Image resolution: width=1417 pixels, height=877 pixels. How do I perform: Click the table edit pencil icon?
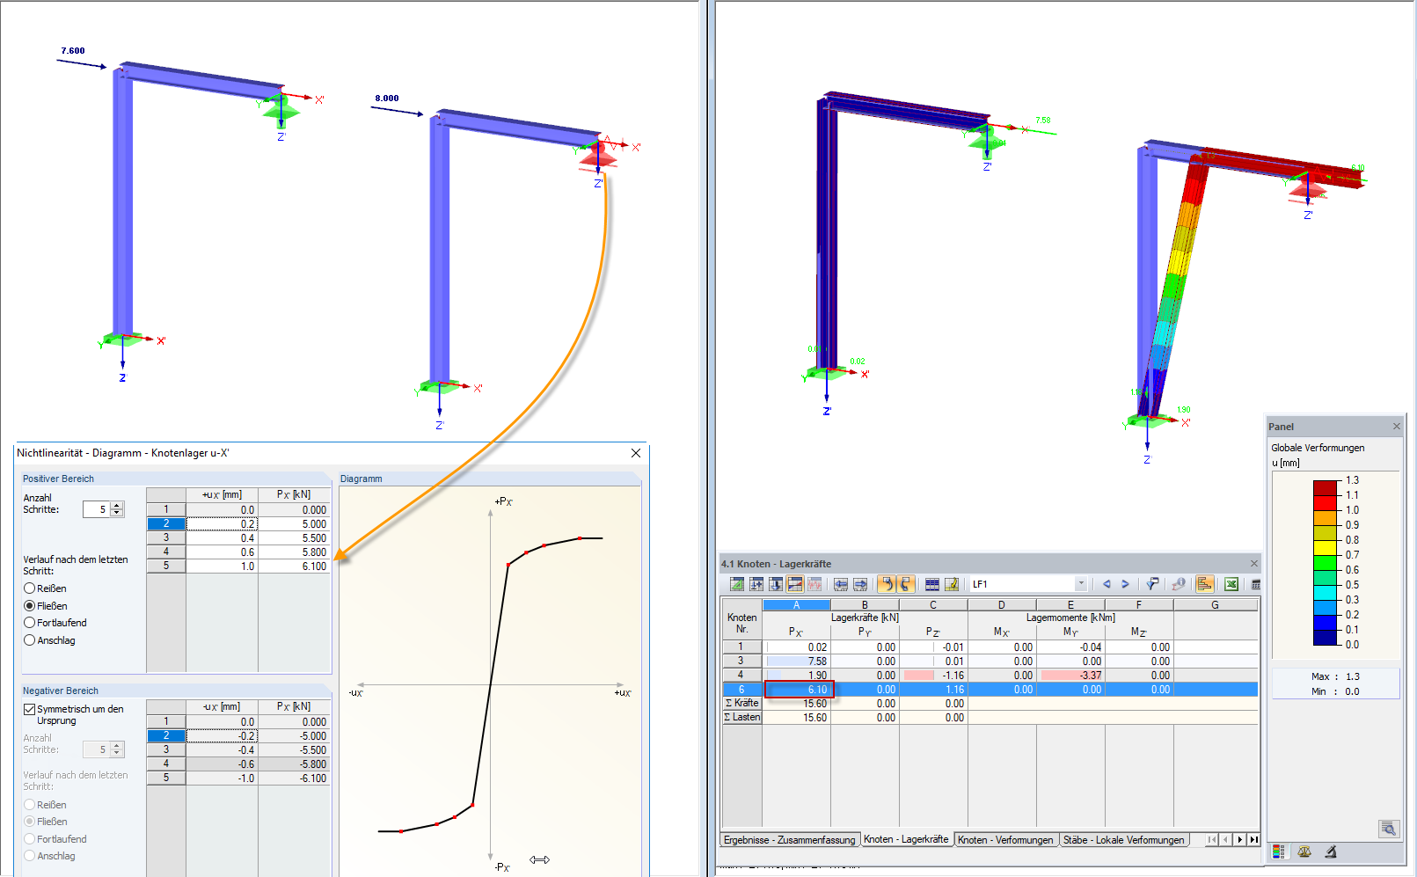tap(952, 584)
